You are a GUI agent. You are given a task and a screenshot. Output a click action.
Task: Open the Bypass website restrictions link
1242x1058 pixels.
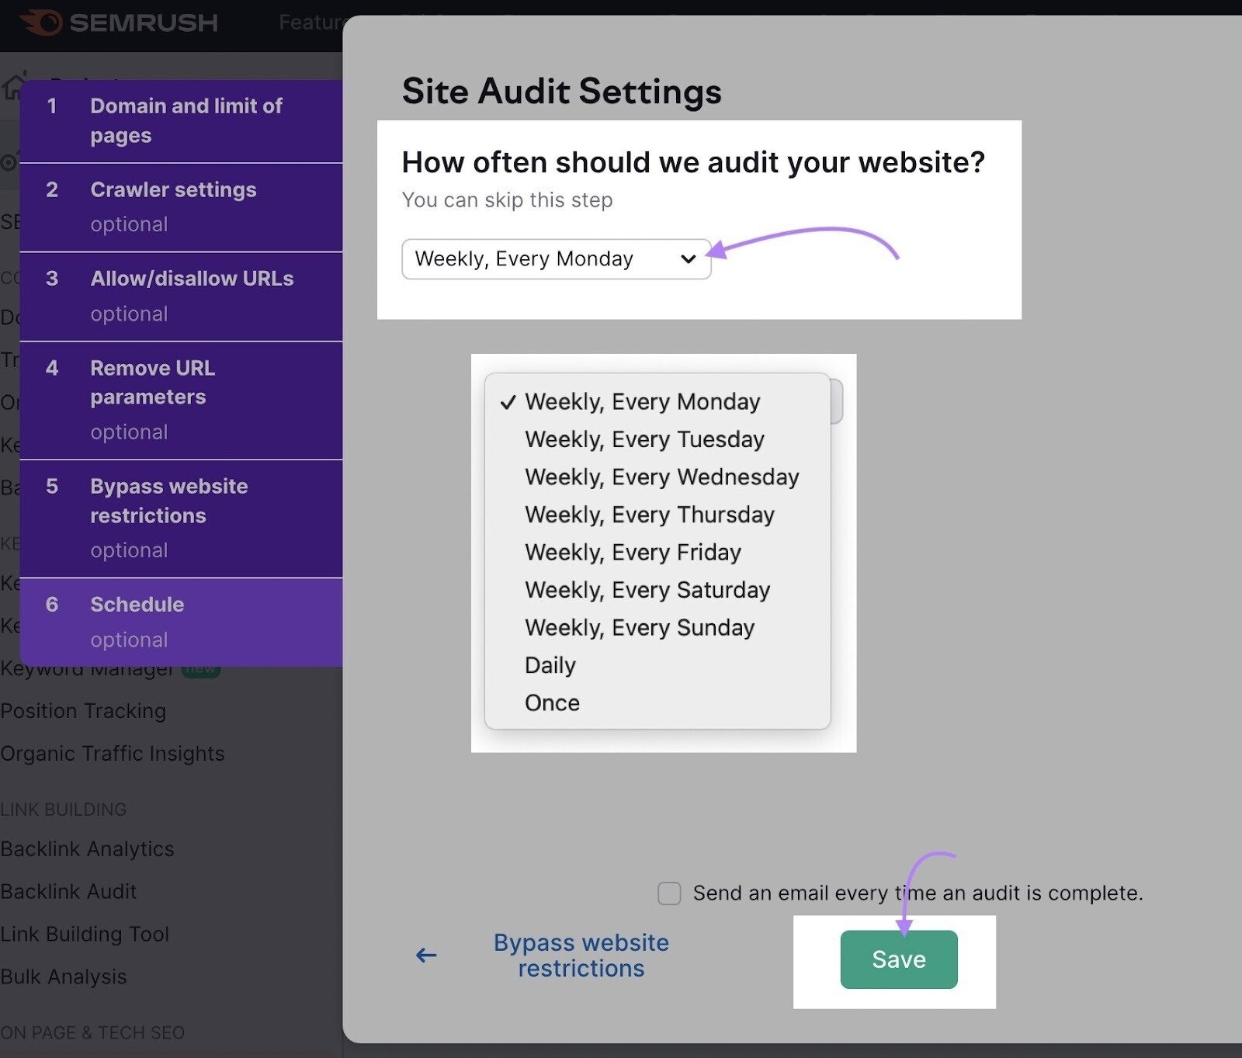tap(581, 956)
